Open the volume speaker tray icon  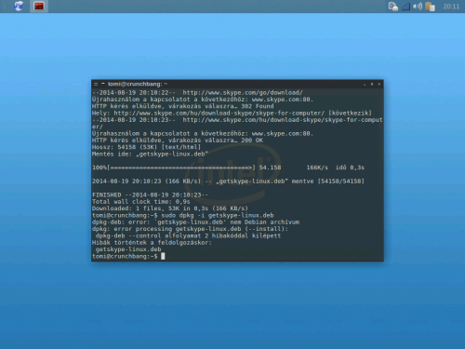[418, 7]
